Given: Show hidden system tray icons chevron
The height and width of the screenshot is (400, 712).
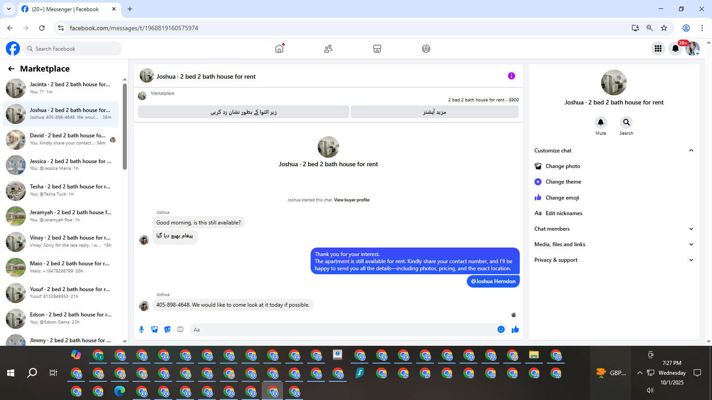Looking at the screenshot, I should pyautogui.click(x=639, y=373).
